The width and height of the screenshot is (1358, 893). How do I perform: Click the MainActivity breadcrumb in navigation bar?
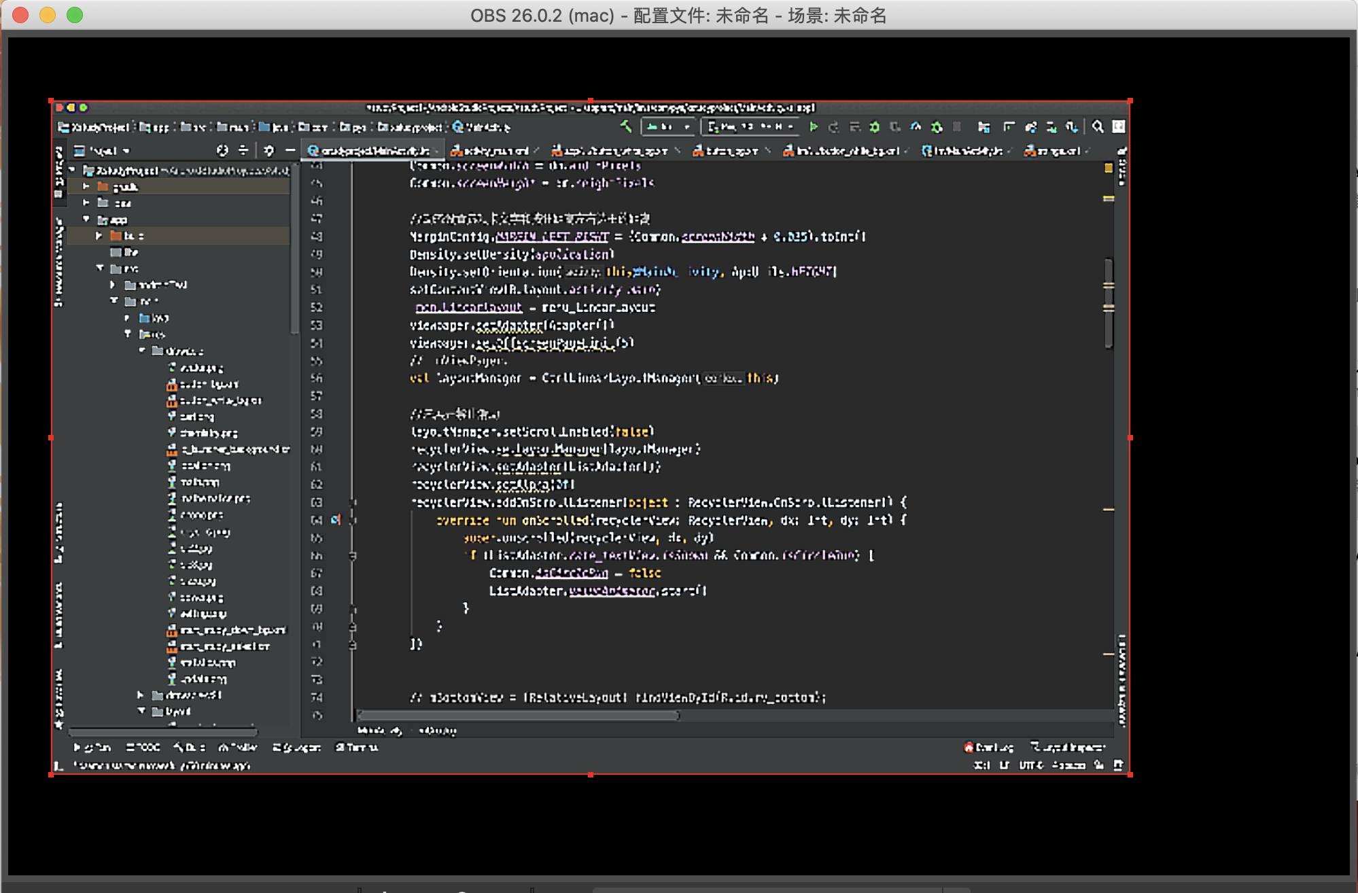481,127
